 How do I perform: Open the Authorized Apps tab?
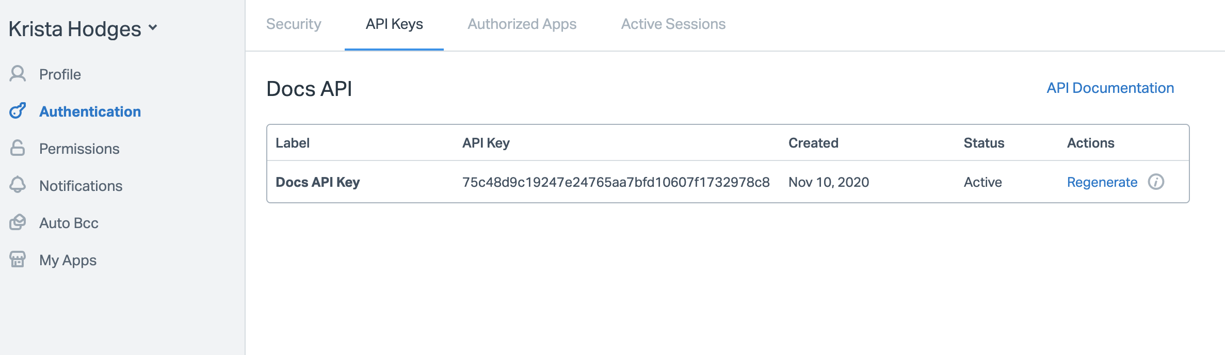pyautogui.click(x=522, y=24)
